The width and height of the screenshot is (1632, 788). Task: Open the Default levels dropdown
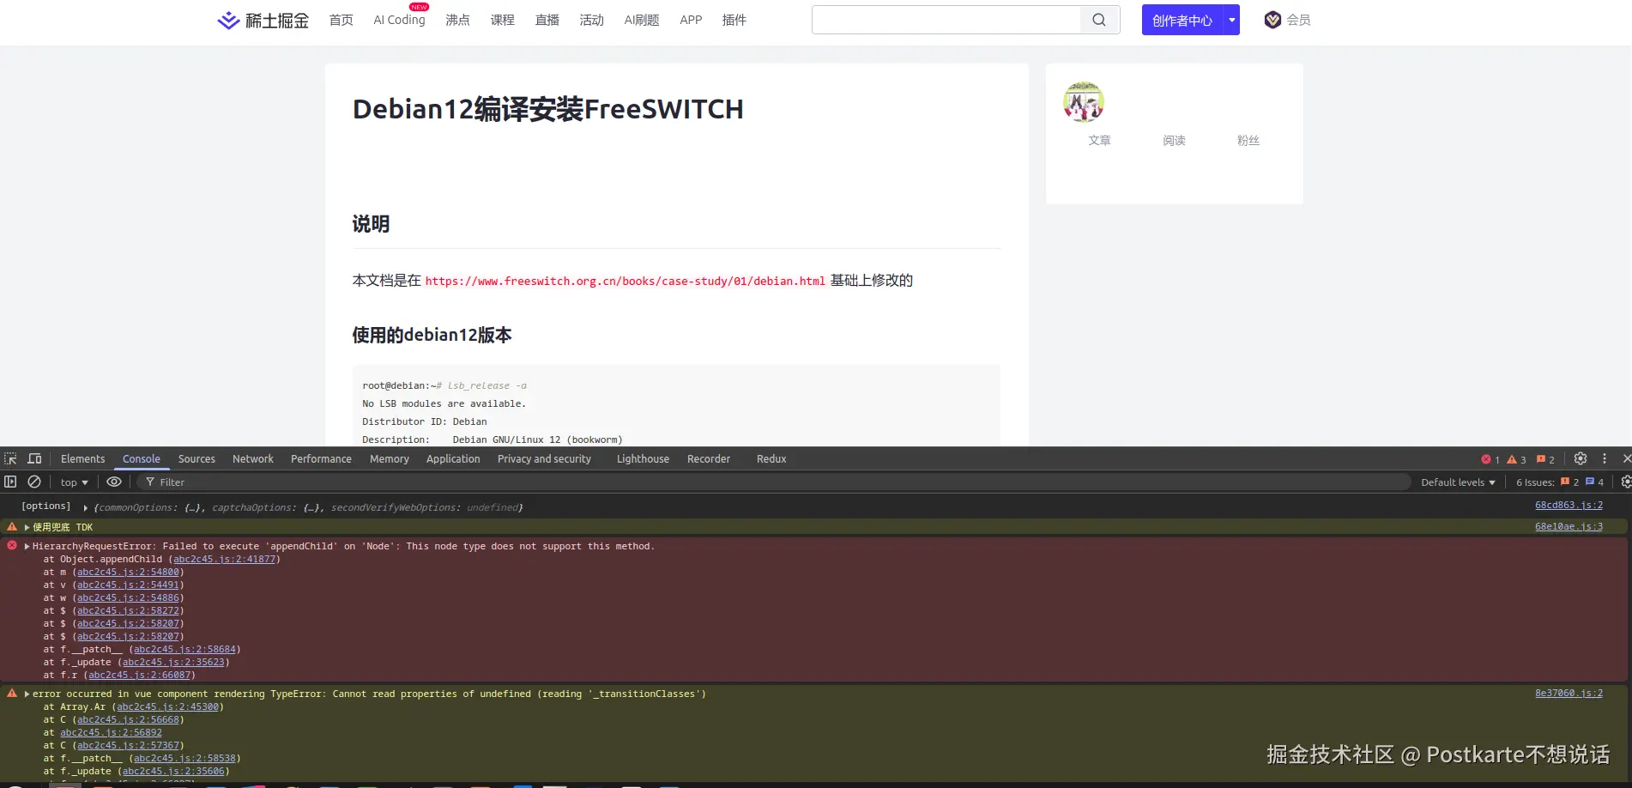click(1458, 482)
